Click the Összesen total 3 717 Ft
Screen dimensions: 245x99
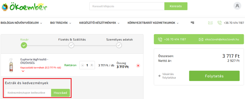(231, 56)
